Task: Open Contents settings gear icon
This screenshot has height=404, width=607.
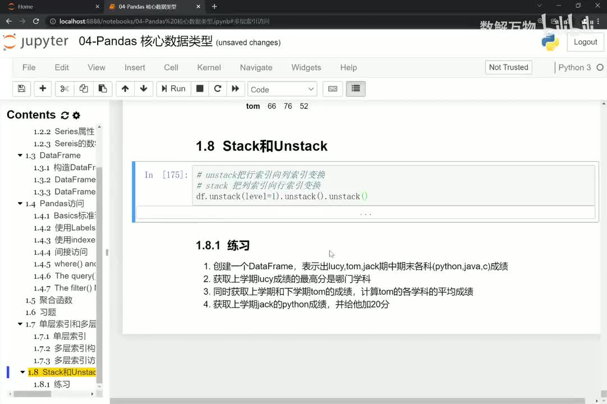Action: 76,116
